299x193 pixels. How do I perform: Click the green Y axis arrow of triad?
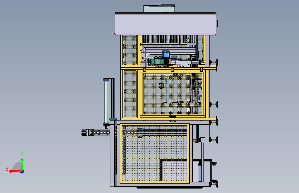(22, 164)
